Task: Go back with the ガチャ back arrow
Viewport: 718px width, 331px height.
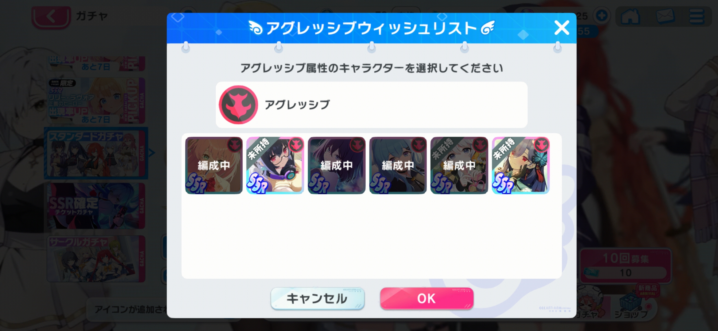Action: 51,17
